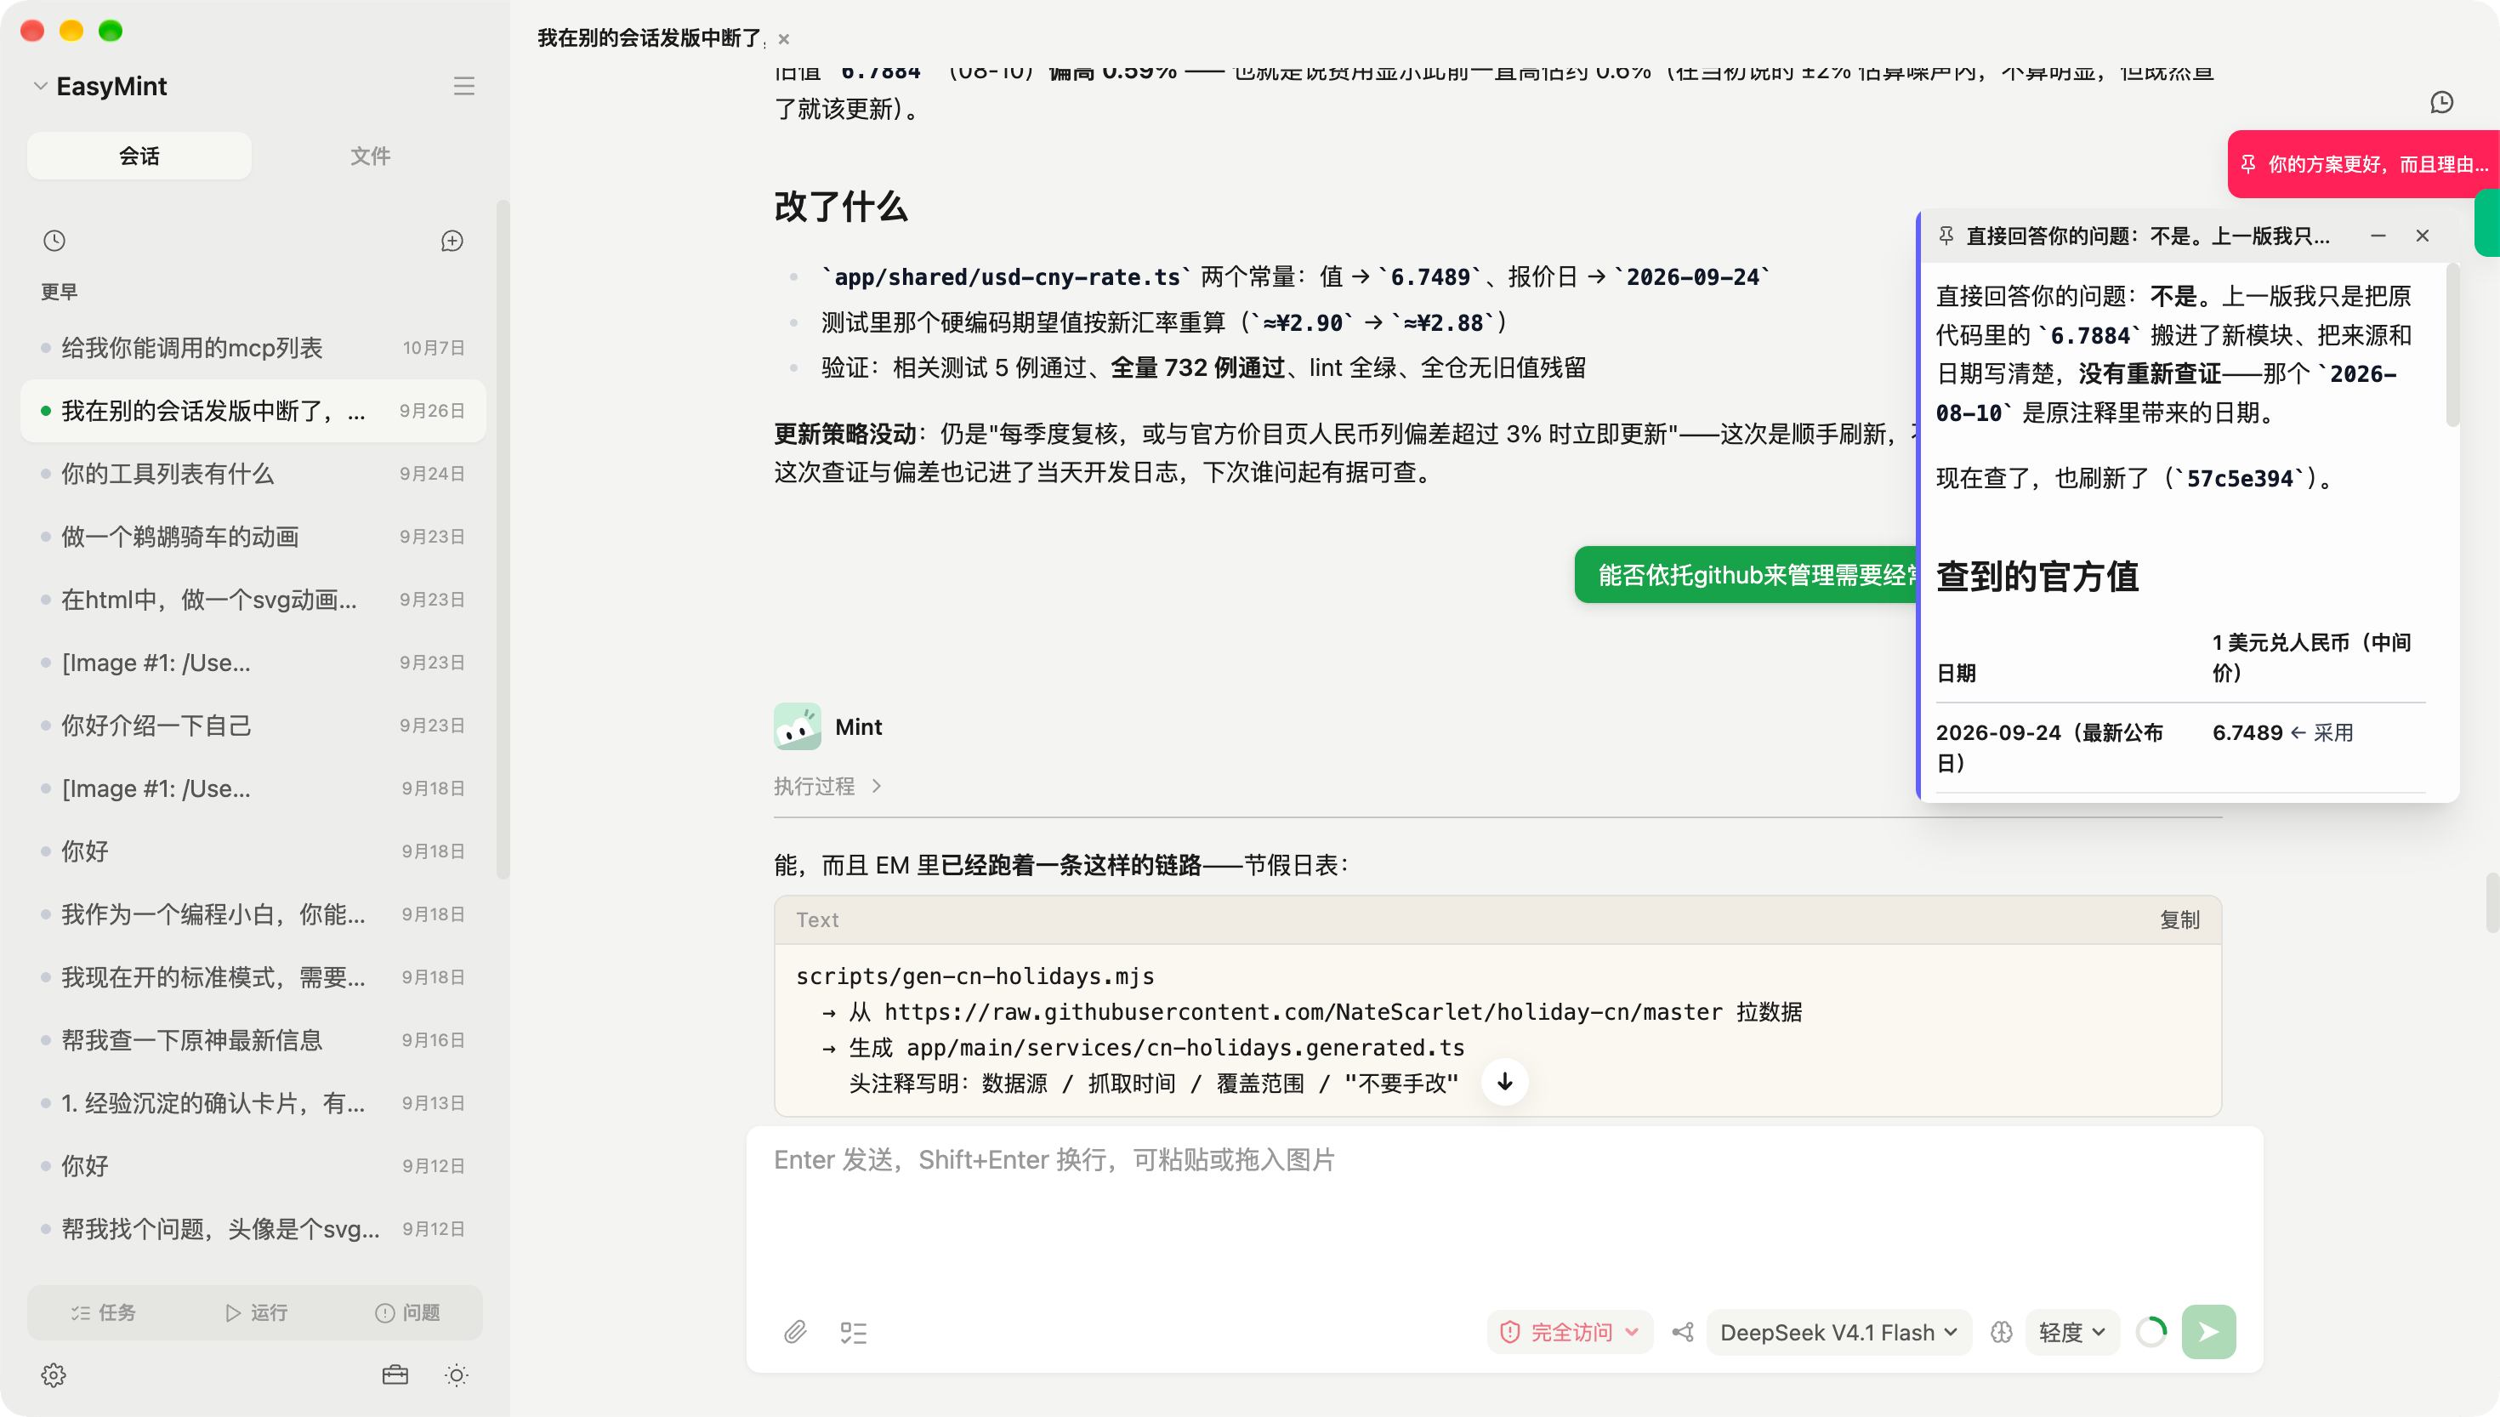Minimize the floating pinned answer panel
2500x1417 pixels.
[2378, 236]
